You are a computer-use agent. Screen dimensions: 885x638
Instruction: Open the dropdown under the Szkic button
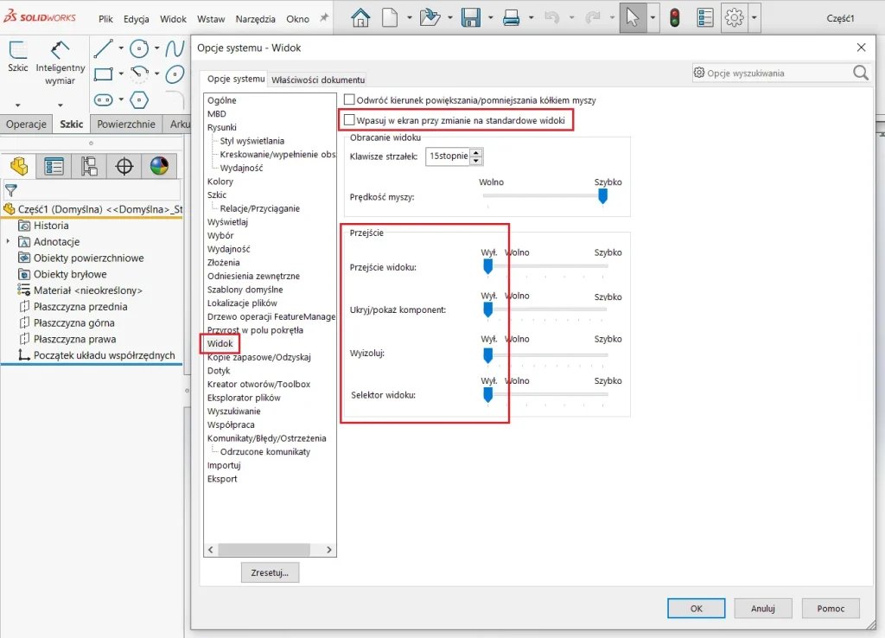(17, 105)
